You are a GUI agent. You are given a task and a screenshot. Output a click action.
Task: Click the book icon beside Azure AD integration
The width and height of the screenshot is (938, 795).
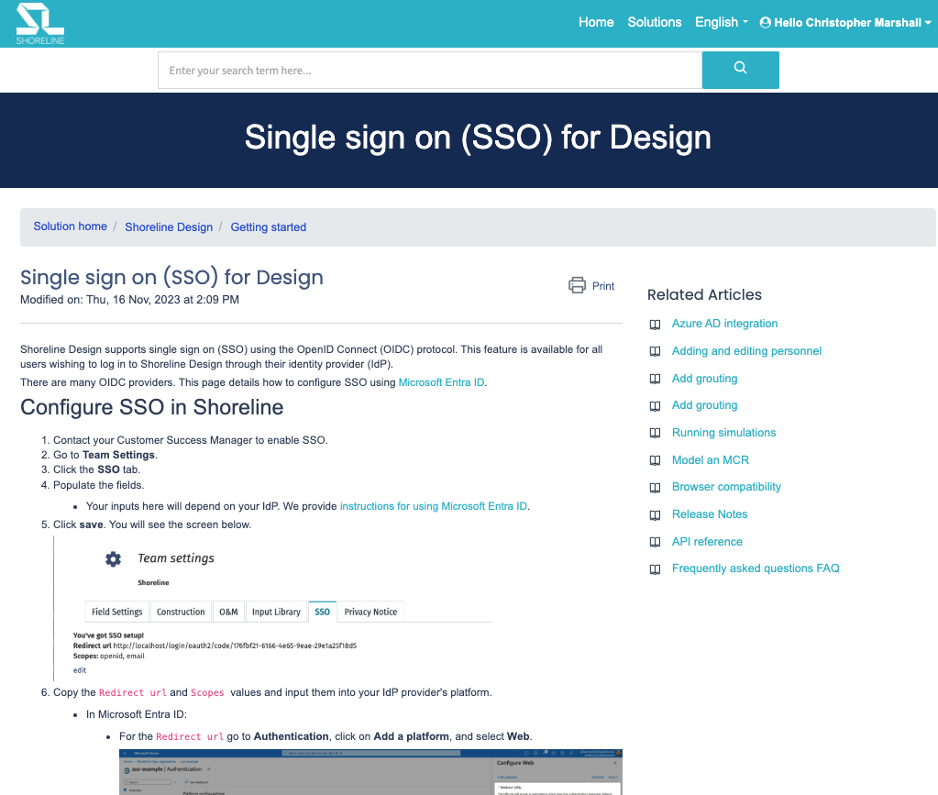pyautogui.click(x=655, y=325)
